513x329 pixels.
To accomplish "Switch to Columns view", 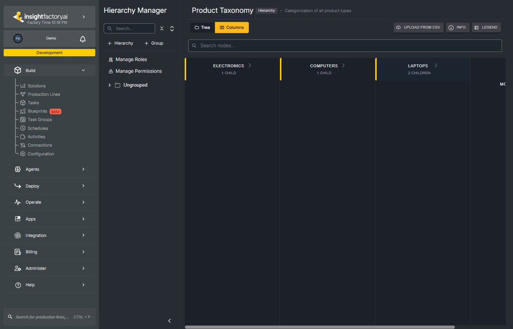I will 232,27.
